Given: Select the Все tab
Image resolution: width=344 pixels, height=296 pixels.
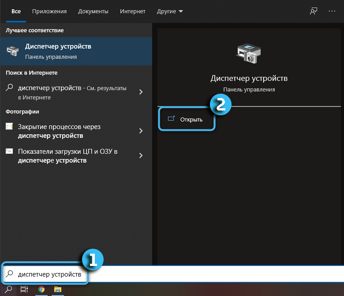Looking at the screenshot, I should tap(16, 11).
